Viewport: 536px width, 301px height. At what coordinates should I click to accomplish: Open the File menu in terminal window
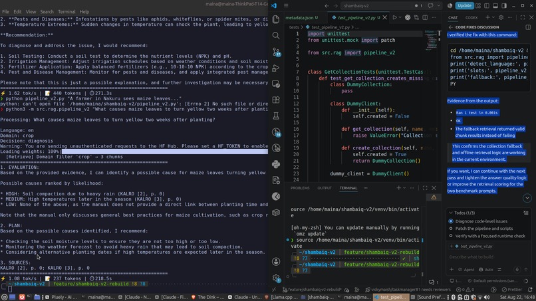[5, 11]
